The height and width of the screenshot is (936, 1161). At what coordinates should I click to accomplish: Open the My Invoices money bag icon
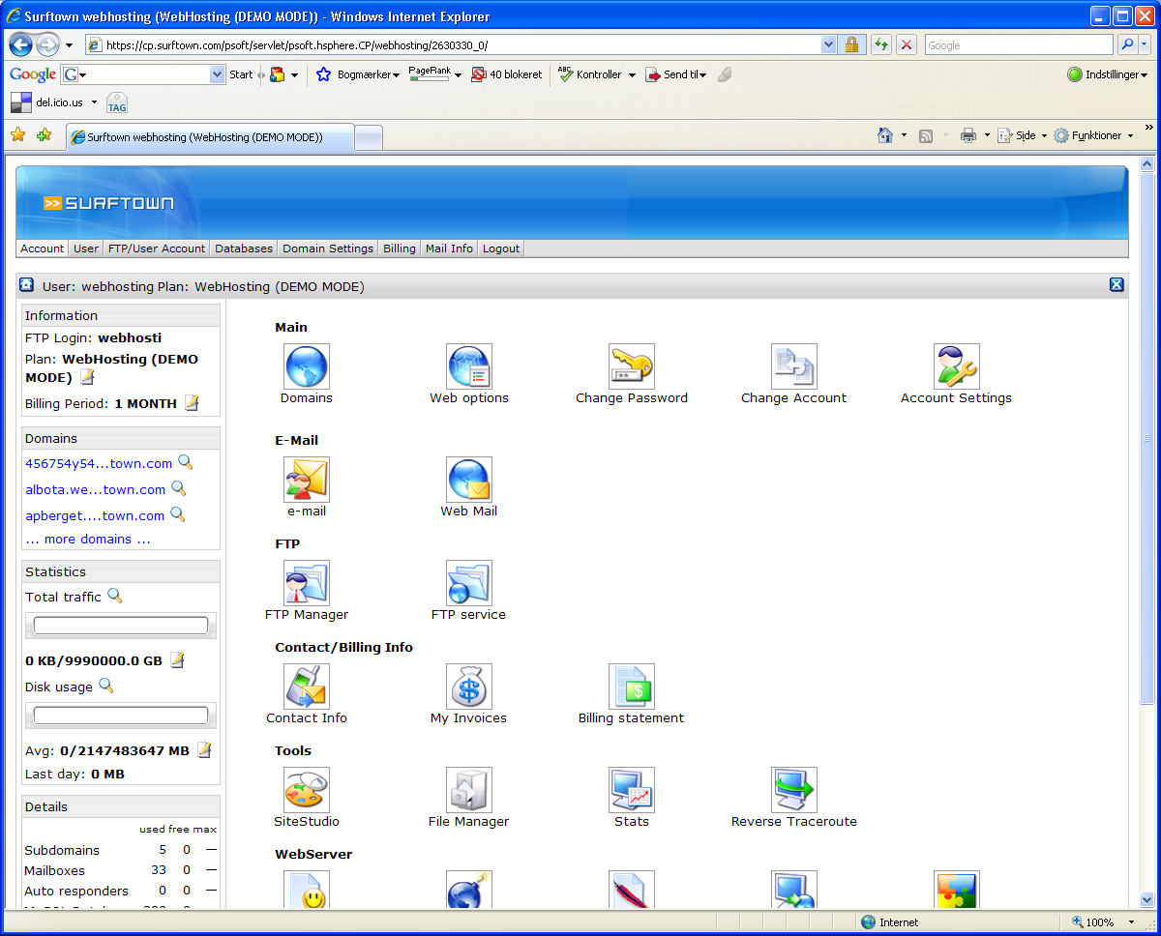click(x=468, y=687)
